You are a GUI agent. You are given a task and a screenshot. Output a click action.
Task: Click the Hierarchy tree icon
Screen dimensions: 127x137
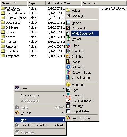coord(68,95)
